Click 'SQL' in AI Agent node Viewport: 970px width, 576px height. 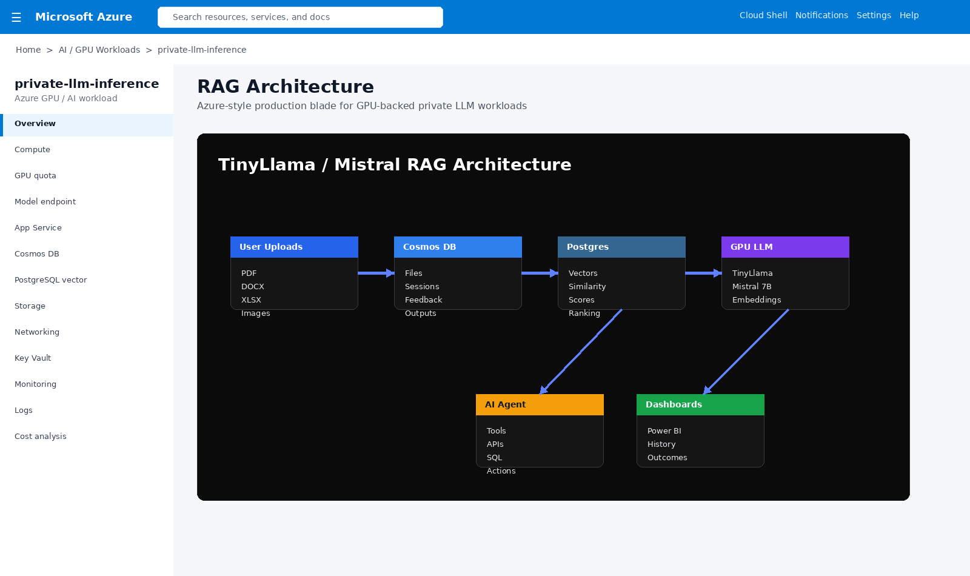pos(494,458)
